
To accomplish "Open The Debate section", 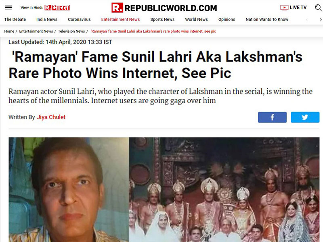I will 15,19.
